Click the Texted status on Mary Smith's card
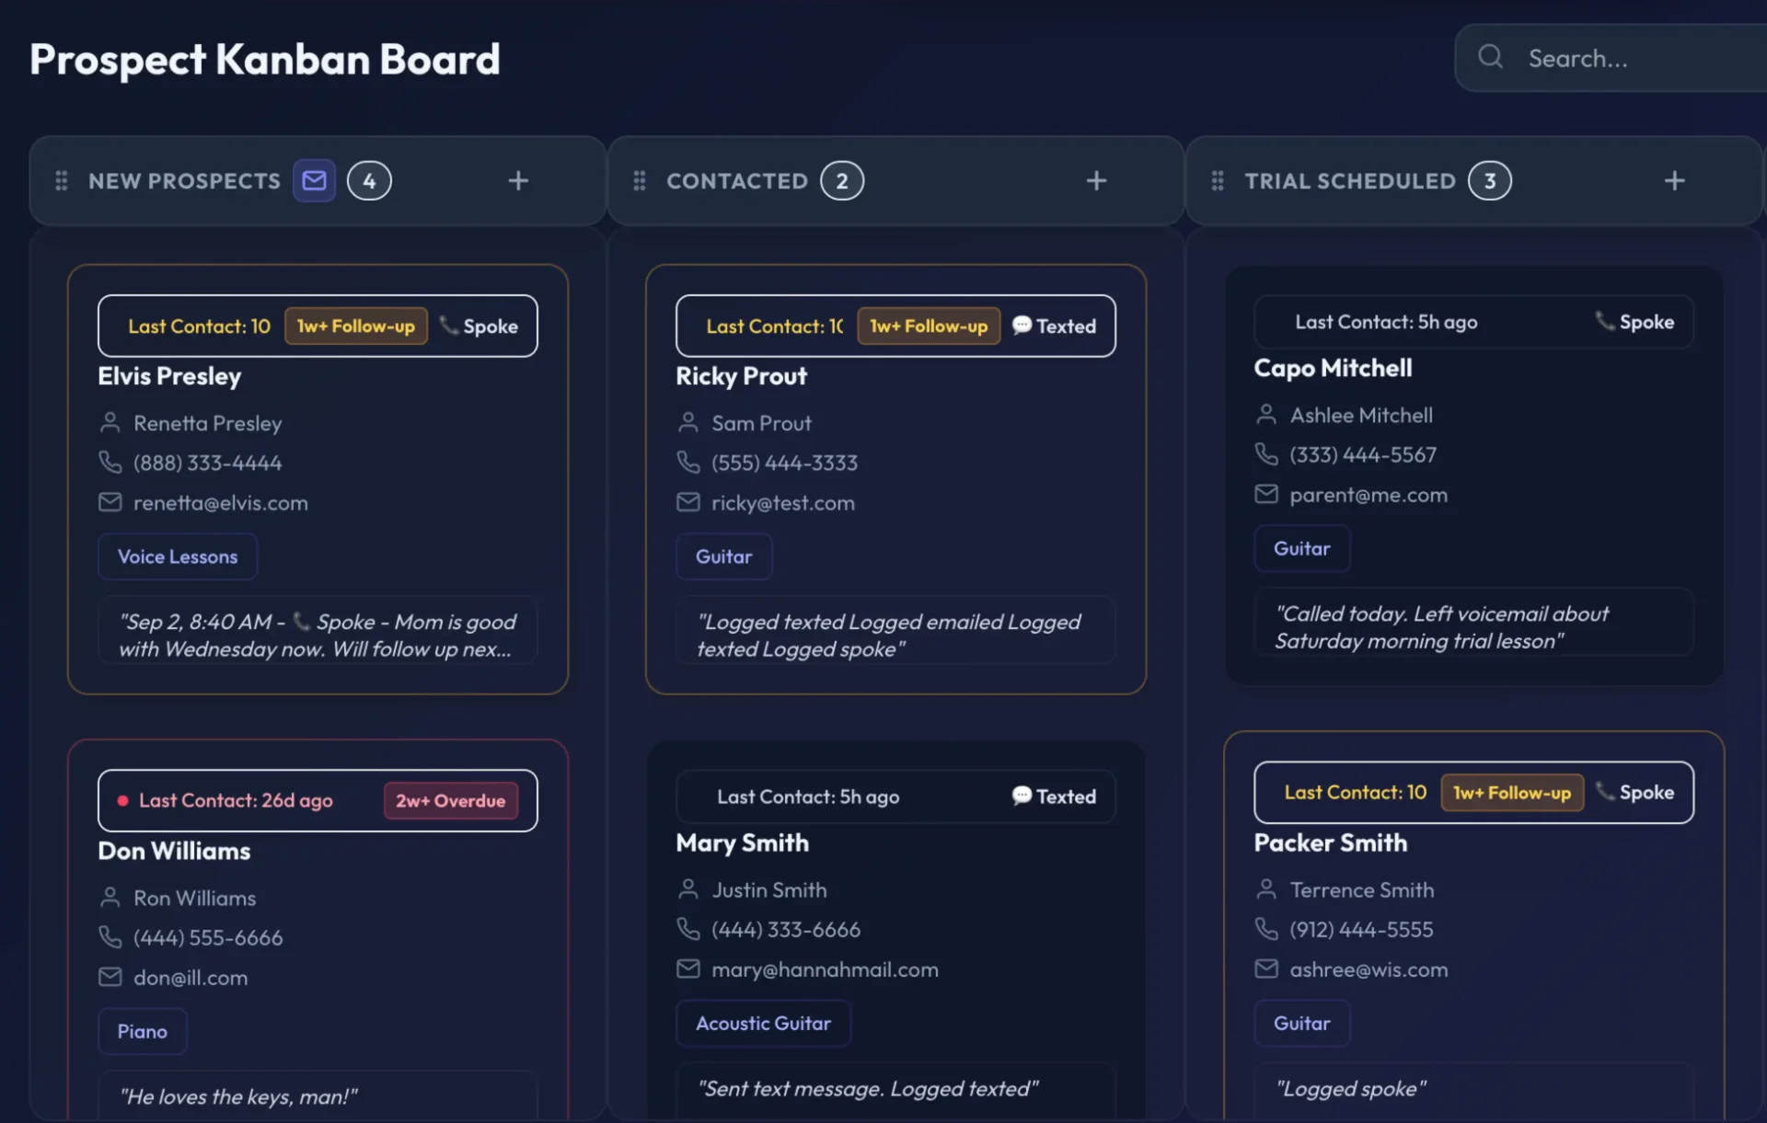 click(x=1055, y=796)
